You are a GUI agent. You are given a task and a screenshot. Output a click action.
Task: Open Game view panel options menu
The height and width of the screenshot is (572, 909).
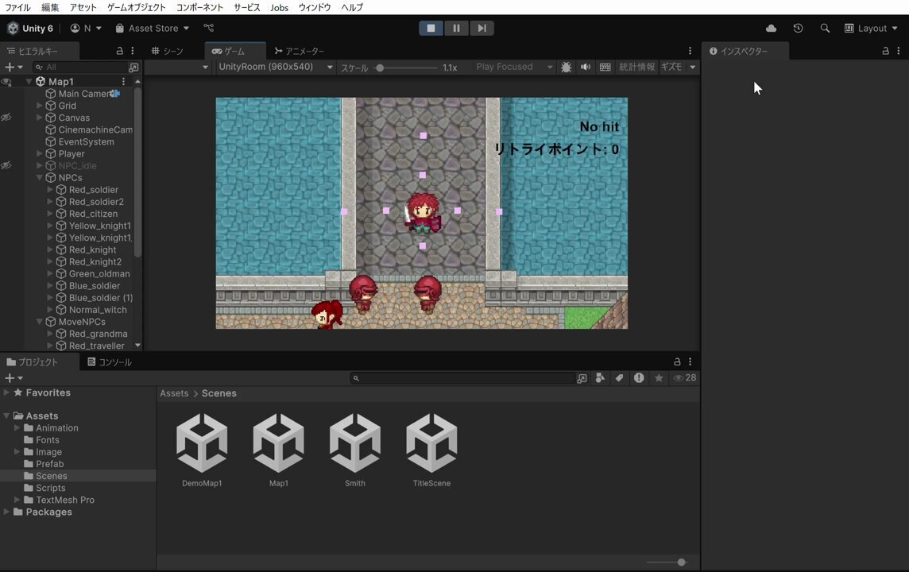pos(690,51)
